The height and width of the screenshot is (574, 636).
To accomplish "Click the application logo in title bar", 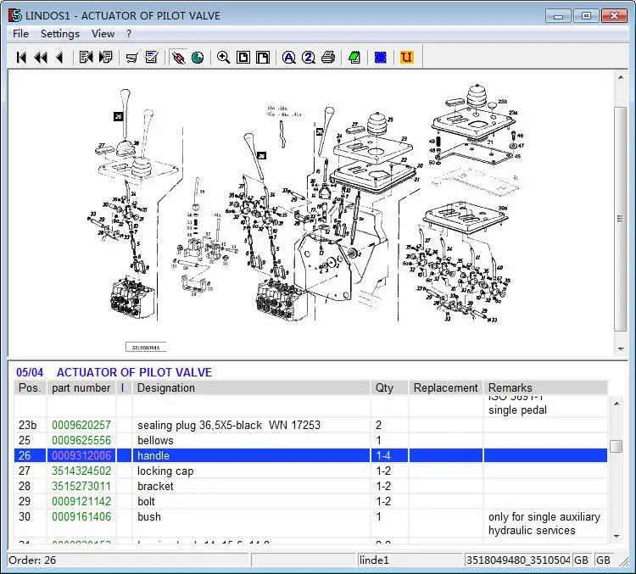I will coord(15,15).
